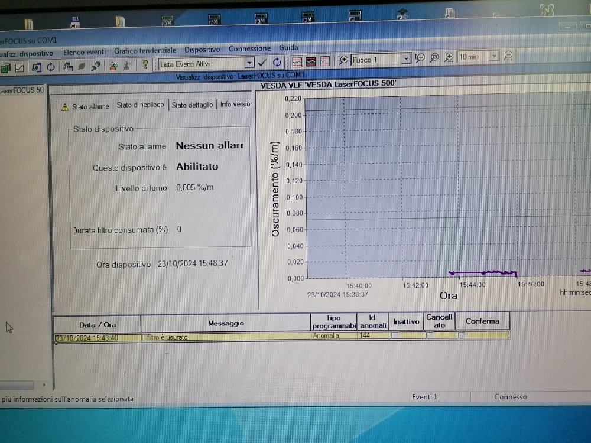591x443 pixels.
Task: Click the chart start time '23/10/2024 15:38:37'
Action: click(x=337, y=295)
